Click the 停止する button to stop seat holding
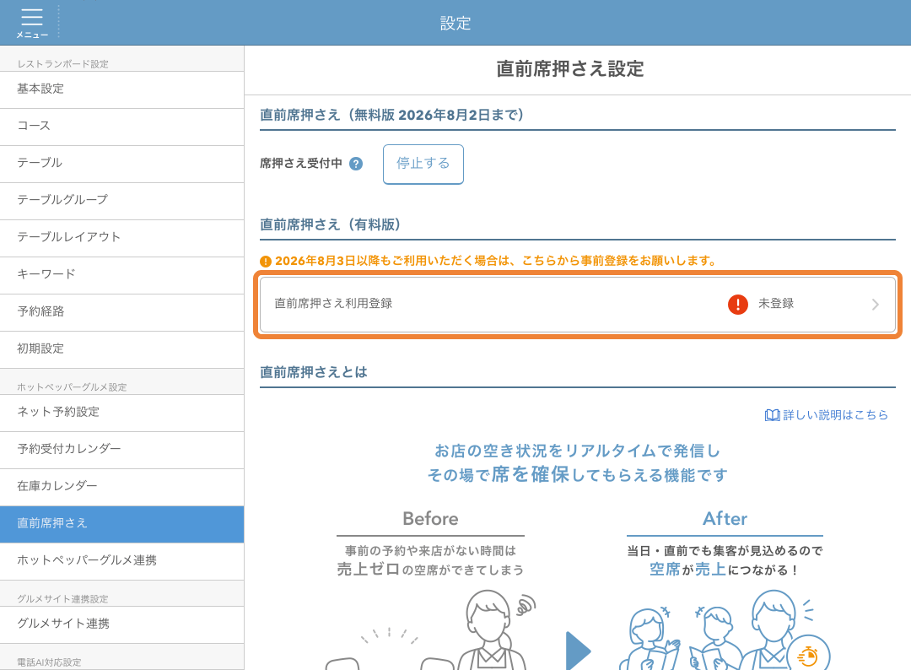911x670 pixels. (423, 164)
